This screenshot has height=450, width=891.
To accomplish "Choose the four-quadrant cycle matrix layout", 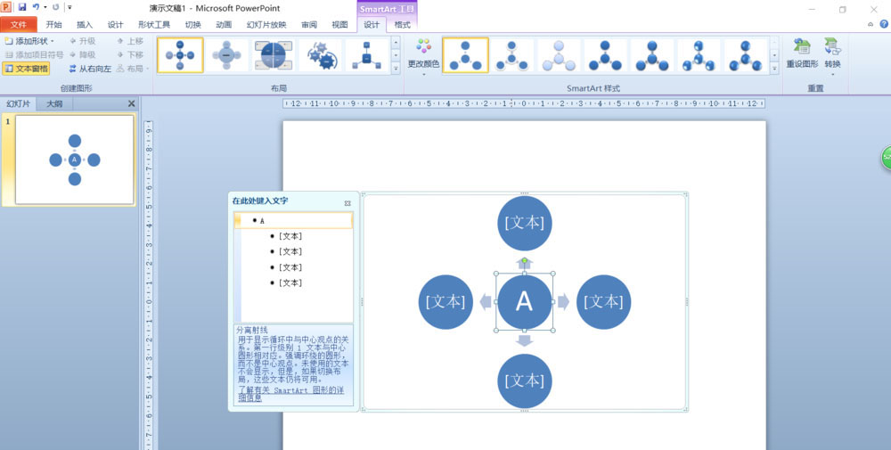I will [x=274, y=55].
